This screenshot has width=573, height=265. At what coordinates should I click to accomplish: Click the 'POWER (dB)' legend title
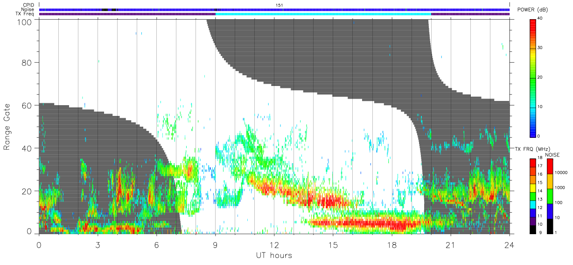click(x=533, y=10)
